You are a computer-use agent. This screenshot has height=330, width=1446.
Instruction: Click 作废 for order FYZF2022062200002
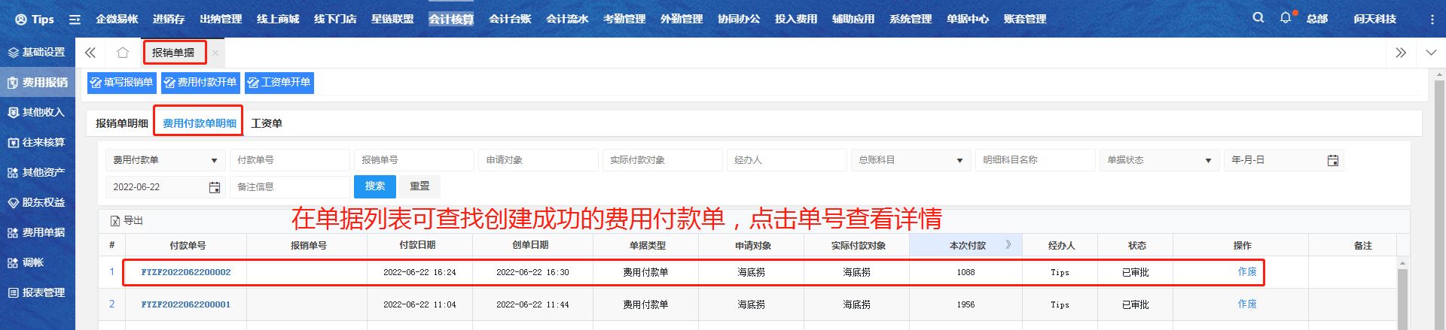[x=1247, y=272]
